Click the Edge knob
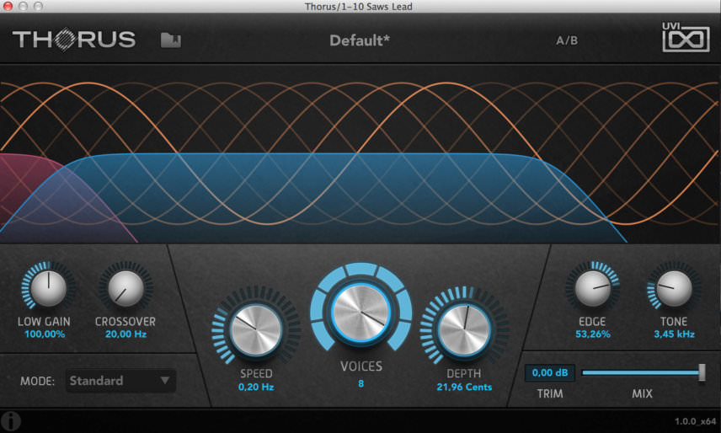Screen dimensions: 721x433 click(592, 288)
